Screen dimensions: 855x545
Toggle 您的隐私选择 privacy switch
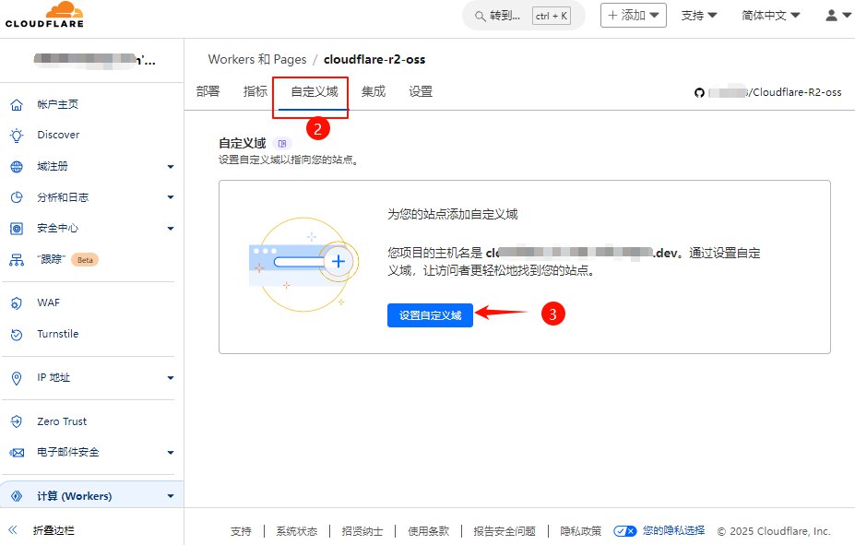[x=625, y=531]
